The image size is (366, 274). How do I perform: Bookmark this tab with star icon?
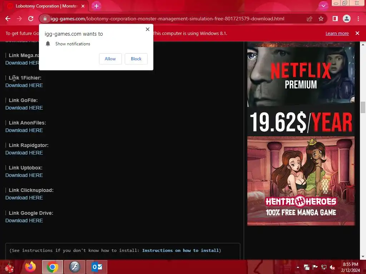pyautogui.click(x=321, y=19)
